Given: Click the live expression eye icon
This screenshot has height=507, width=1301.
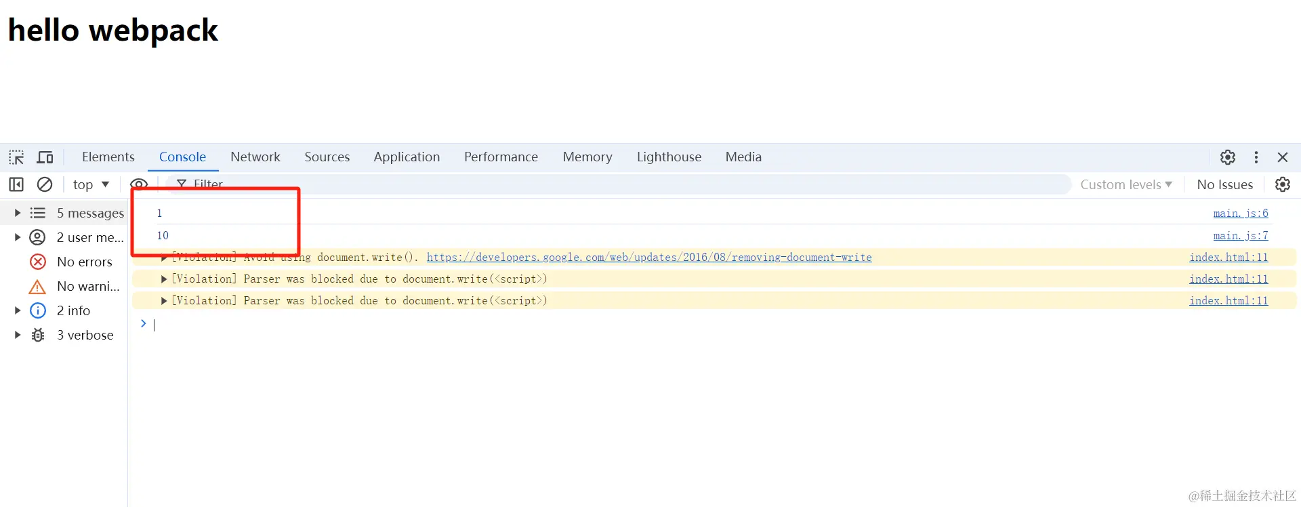Looking at the screenshot, I should click(x=139, y=184).
